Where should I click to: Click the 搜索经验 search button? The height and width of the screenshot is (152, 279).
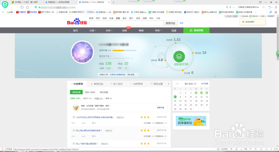170,23
